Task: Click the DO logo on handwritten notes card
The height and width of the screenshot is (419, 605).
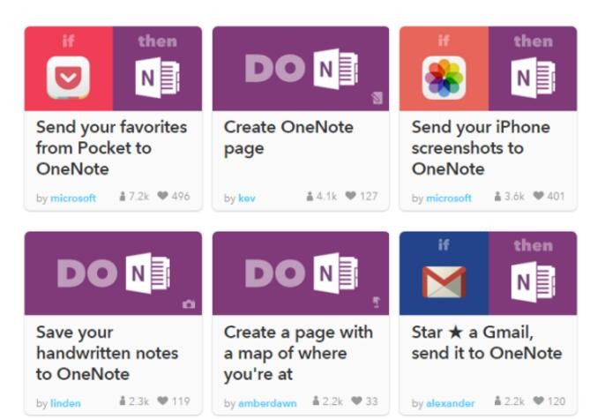Action: click(x=87, y=273)
